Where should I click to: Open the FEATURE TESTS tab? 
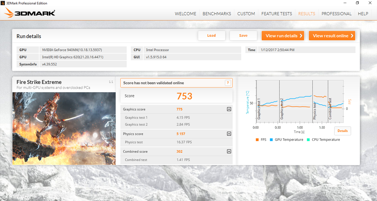(x=277, y=14)
